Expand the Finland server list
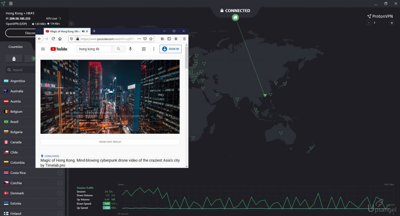The width and height of the screenshot is (400, 216). (60, 213)
